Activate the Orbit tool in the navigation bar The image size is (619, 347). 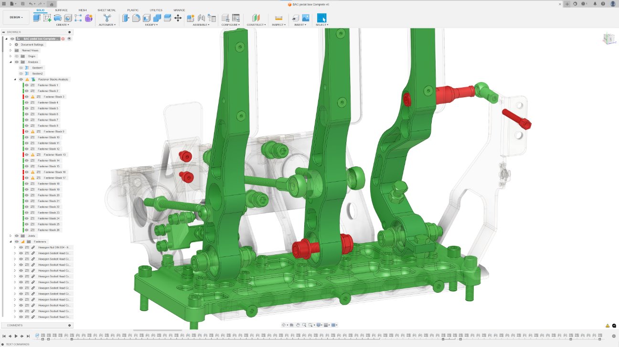pos(284,325)
